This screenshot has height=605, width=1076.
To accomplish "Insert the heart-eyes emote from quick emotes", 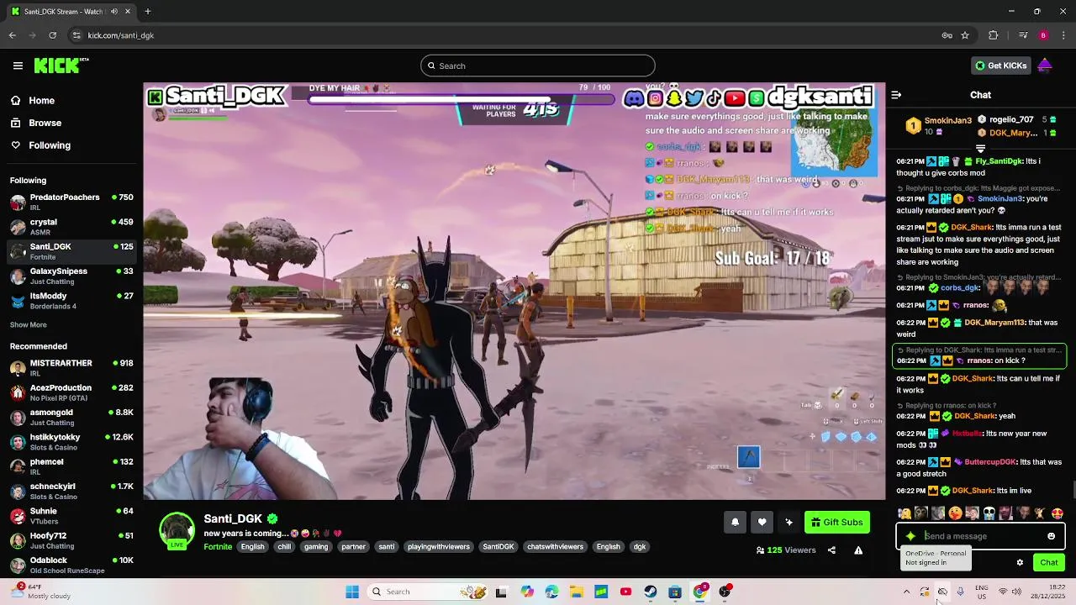I will click(1057, 513).
